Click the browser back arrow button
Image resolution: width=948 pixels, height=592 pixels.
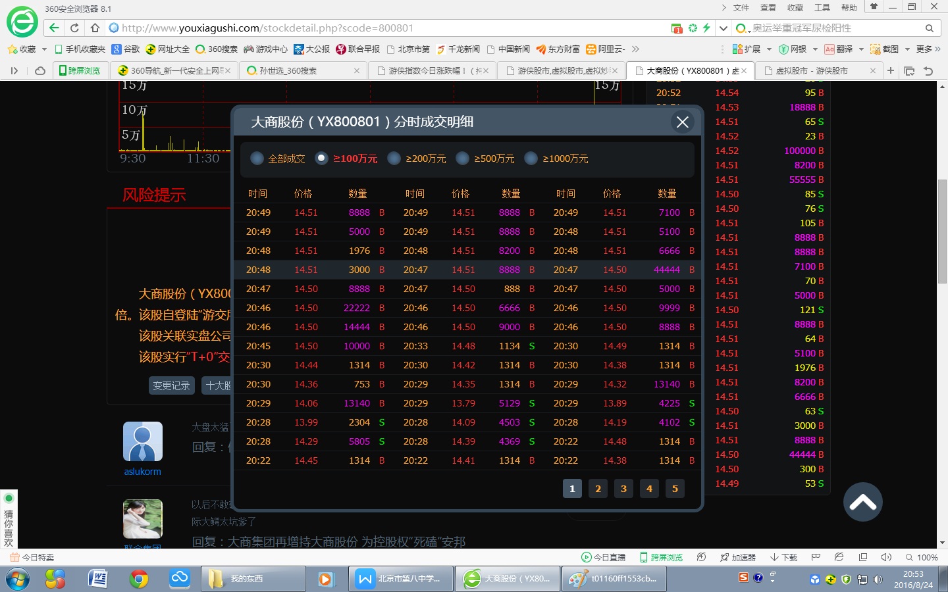(x=54, y=28)
